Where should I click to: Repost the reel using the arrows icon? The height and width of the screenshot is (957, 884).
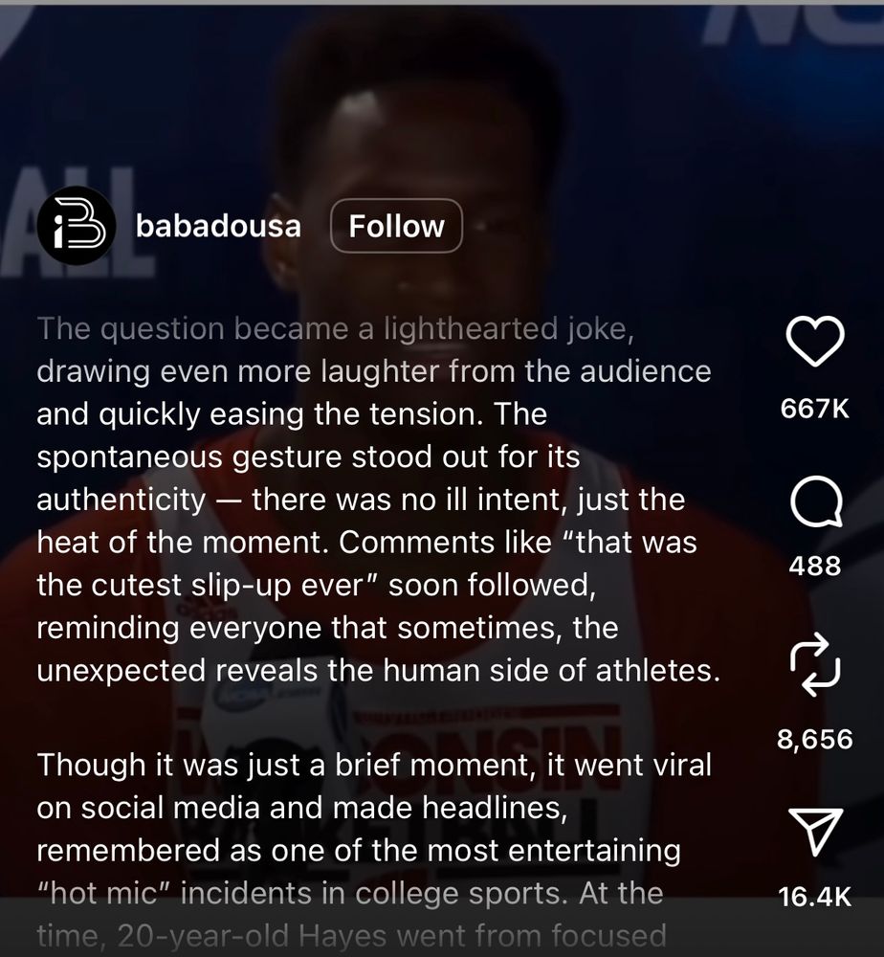(x=815, y=665)
